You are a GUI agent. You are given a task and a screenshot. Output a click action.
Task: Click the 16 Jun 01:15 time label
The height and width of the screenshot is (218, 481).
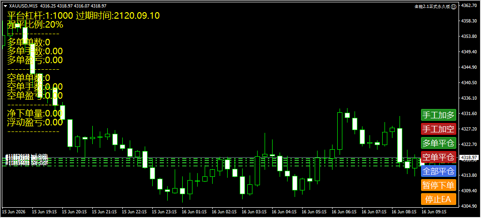point(194,212)
